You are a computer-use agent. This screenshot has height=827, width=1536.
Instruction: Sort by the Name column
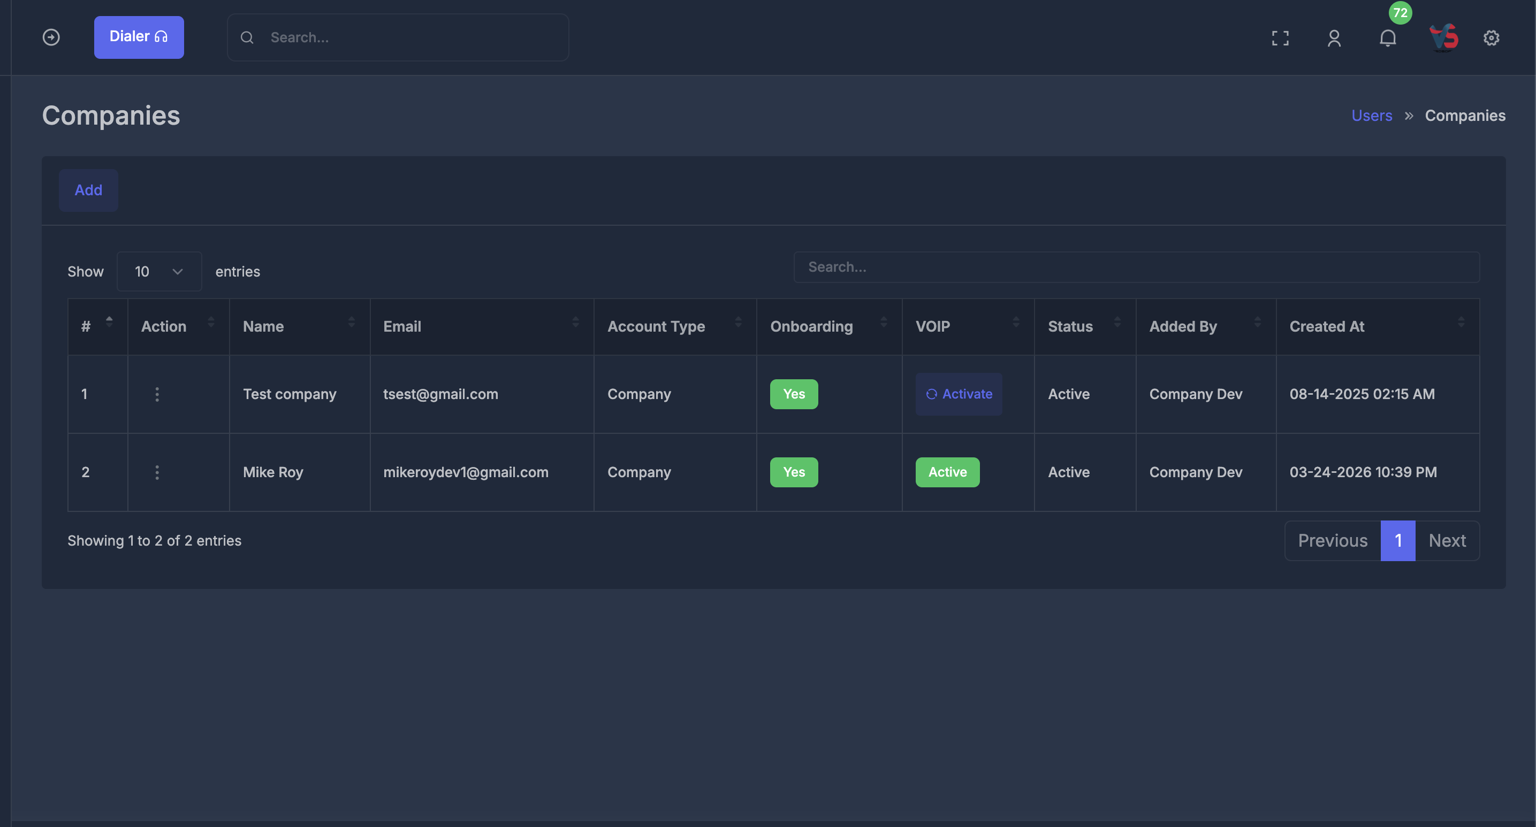pos(299,326)
